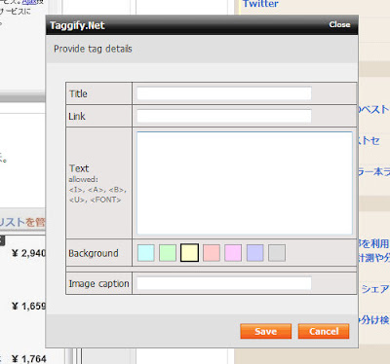Focus the Text area box
390x364 pixels.
245,183
